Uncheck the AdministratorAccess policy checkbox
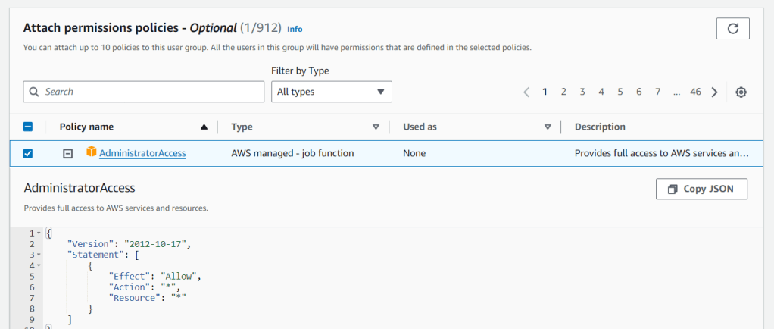 [x=28, y=154]
